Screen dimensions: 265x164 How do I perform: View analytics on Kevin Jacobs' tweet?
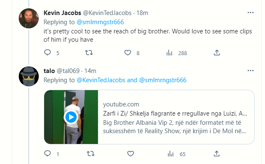[x=169, y=53]
